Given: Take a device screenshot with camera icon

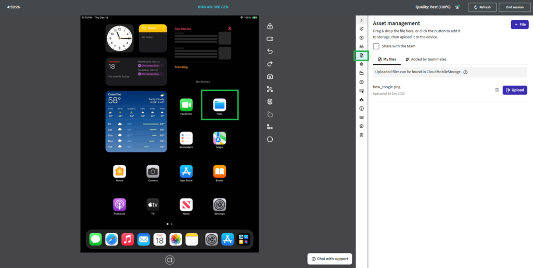Looking at the screenshot, I should tap(270, 76).
